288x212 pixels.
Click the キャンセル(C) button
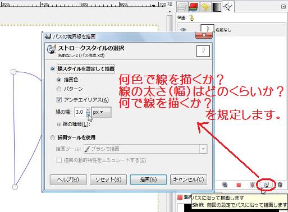(189, 179)
